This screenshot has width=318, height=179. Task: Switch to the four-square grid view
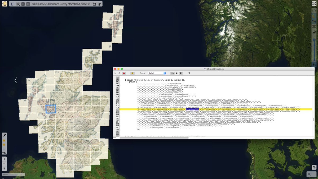(x=23, y=4)
